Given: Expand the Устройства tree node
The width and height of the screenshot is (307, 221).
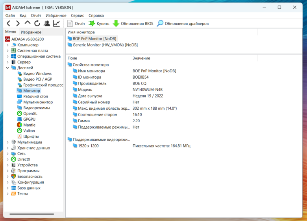Looking at the screenshot, I should [x=7, y=165].
